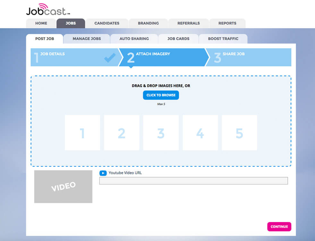Click the YouTube play icon
The image size is (315, 241).
[x=103, y=173]
